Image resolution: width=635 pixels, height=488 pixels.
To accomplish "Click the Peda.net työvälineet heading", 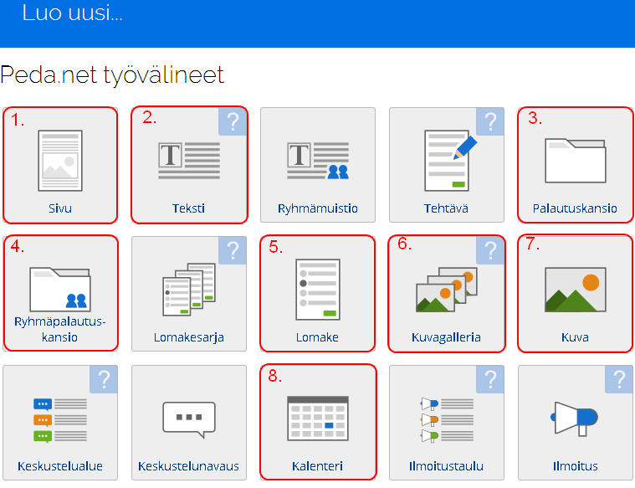I will 112,75.
